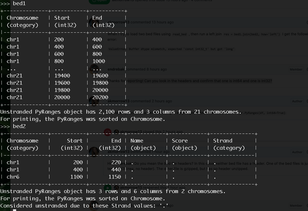The image size is (308, 211).
Task: Click the '3 rows and 6 columns' summary line
Action: [x=113, y=191]
